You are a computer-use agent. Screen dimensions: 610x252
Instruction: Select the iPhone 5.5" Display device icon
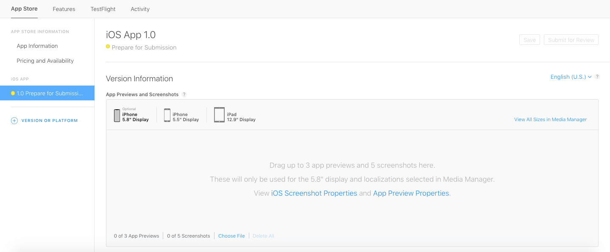pyautogui.click(x=167, y=115)
